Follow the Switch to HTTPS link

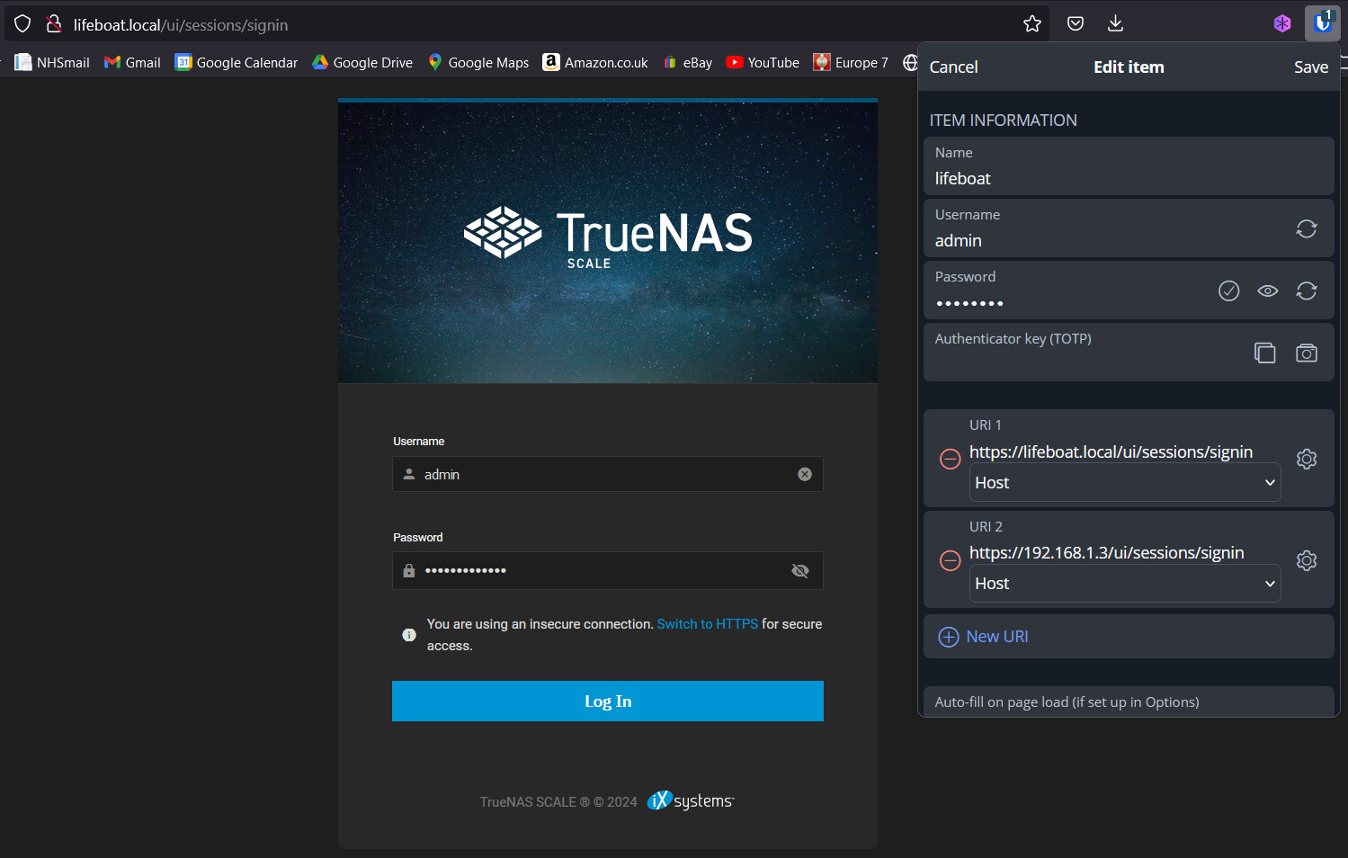click(708, 624)
